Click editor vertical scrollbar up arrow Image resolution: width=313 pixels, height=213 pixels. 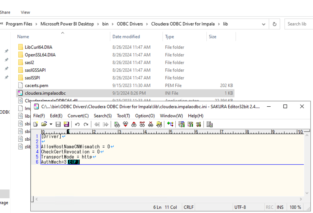[x=307, y=135]
